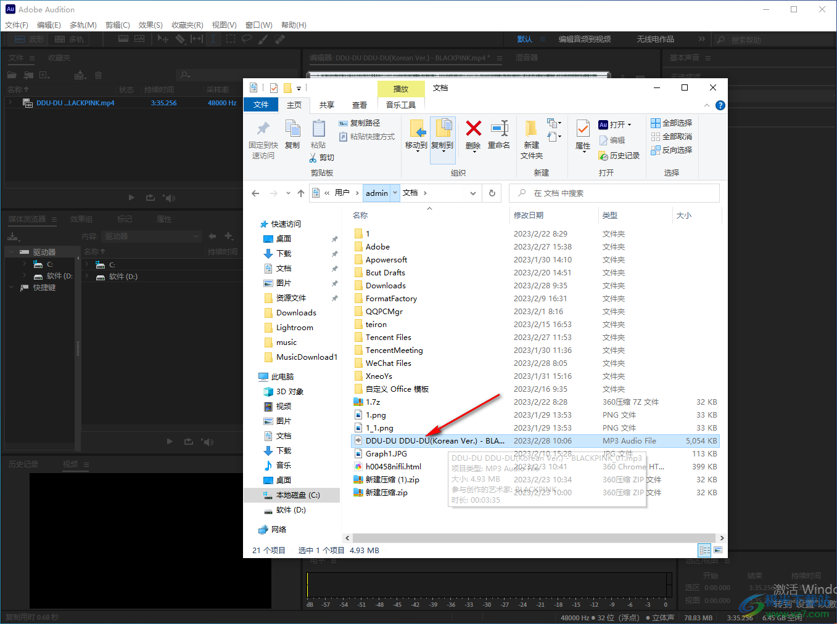Click the Up arrow navigation icon
837x624 pixels.
[301, 193]
